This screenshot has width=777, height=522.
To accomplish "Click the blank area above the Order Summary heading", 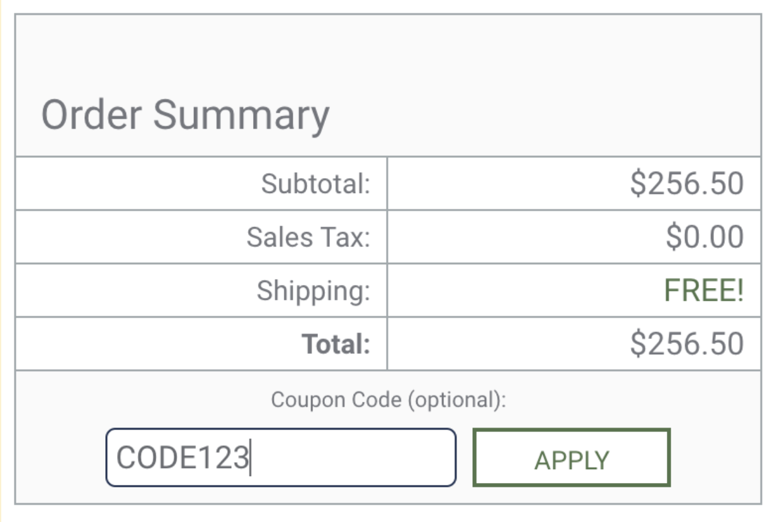I will pyautogui.click(x=388, y=50).
